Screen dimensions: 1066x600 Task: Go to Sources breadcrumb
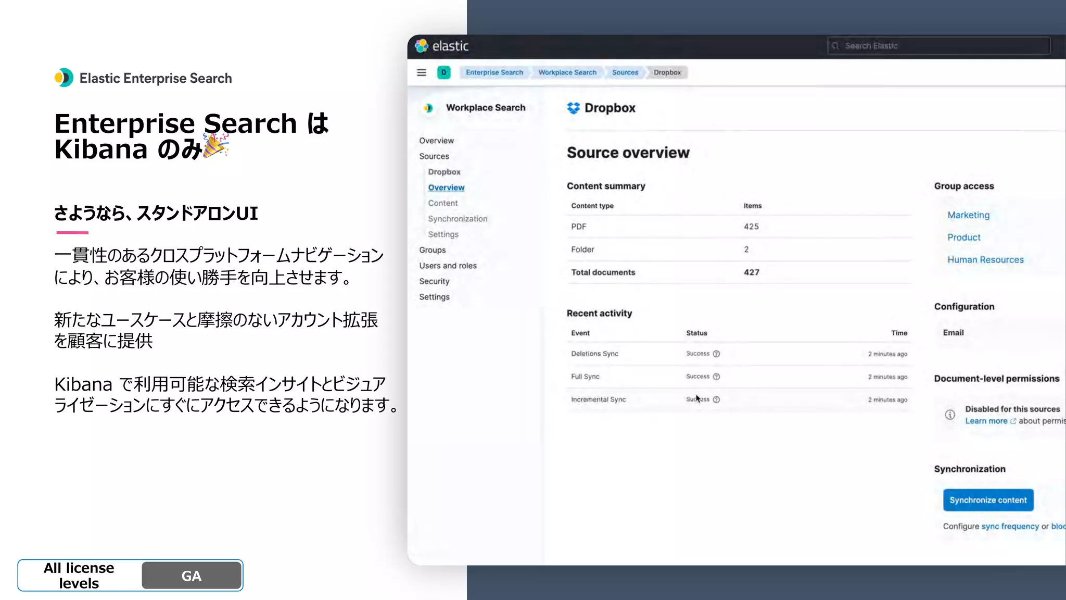pos(625,72)
